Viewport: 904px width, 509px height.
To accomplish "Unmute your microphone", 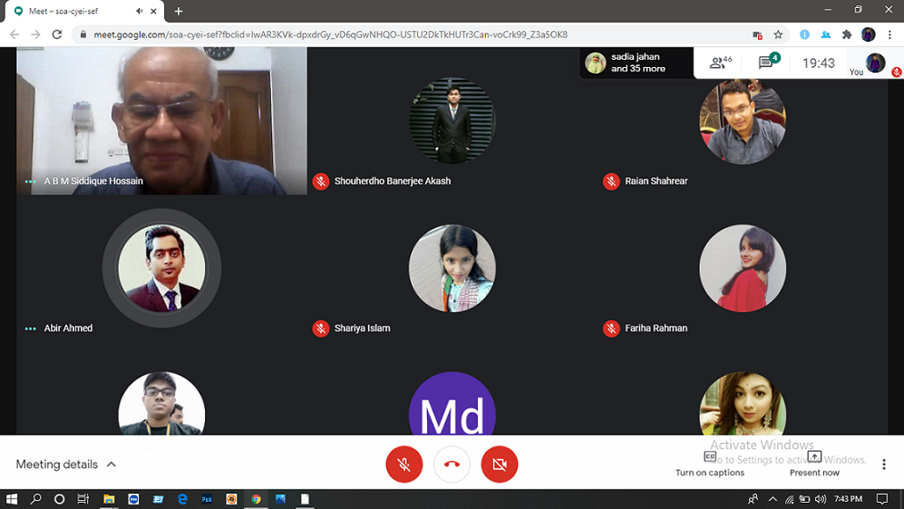I will [404, 465].
